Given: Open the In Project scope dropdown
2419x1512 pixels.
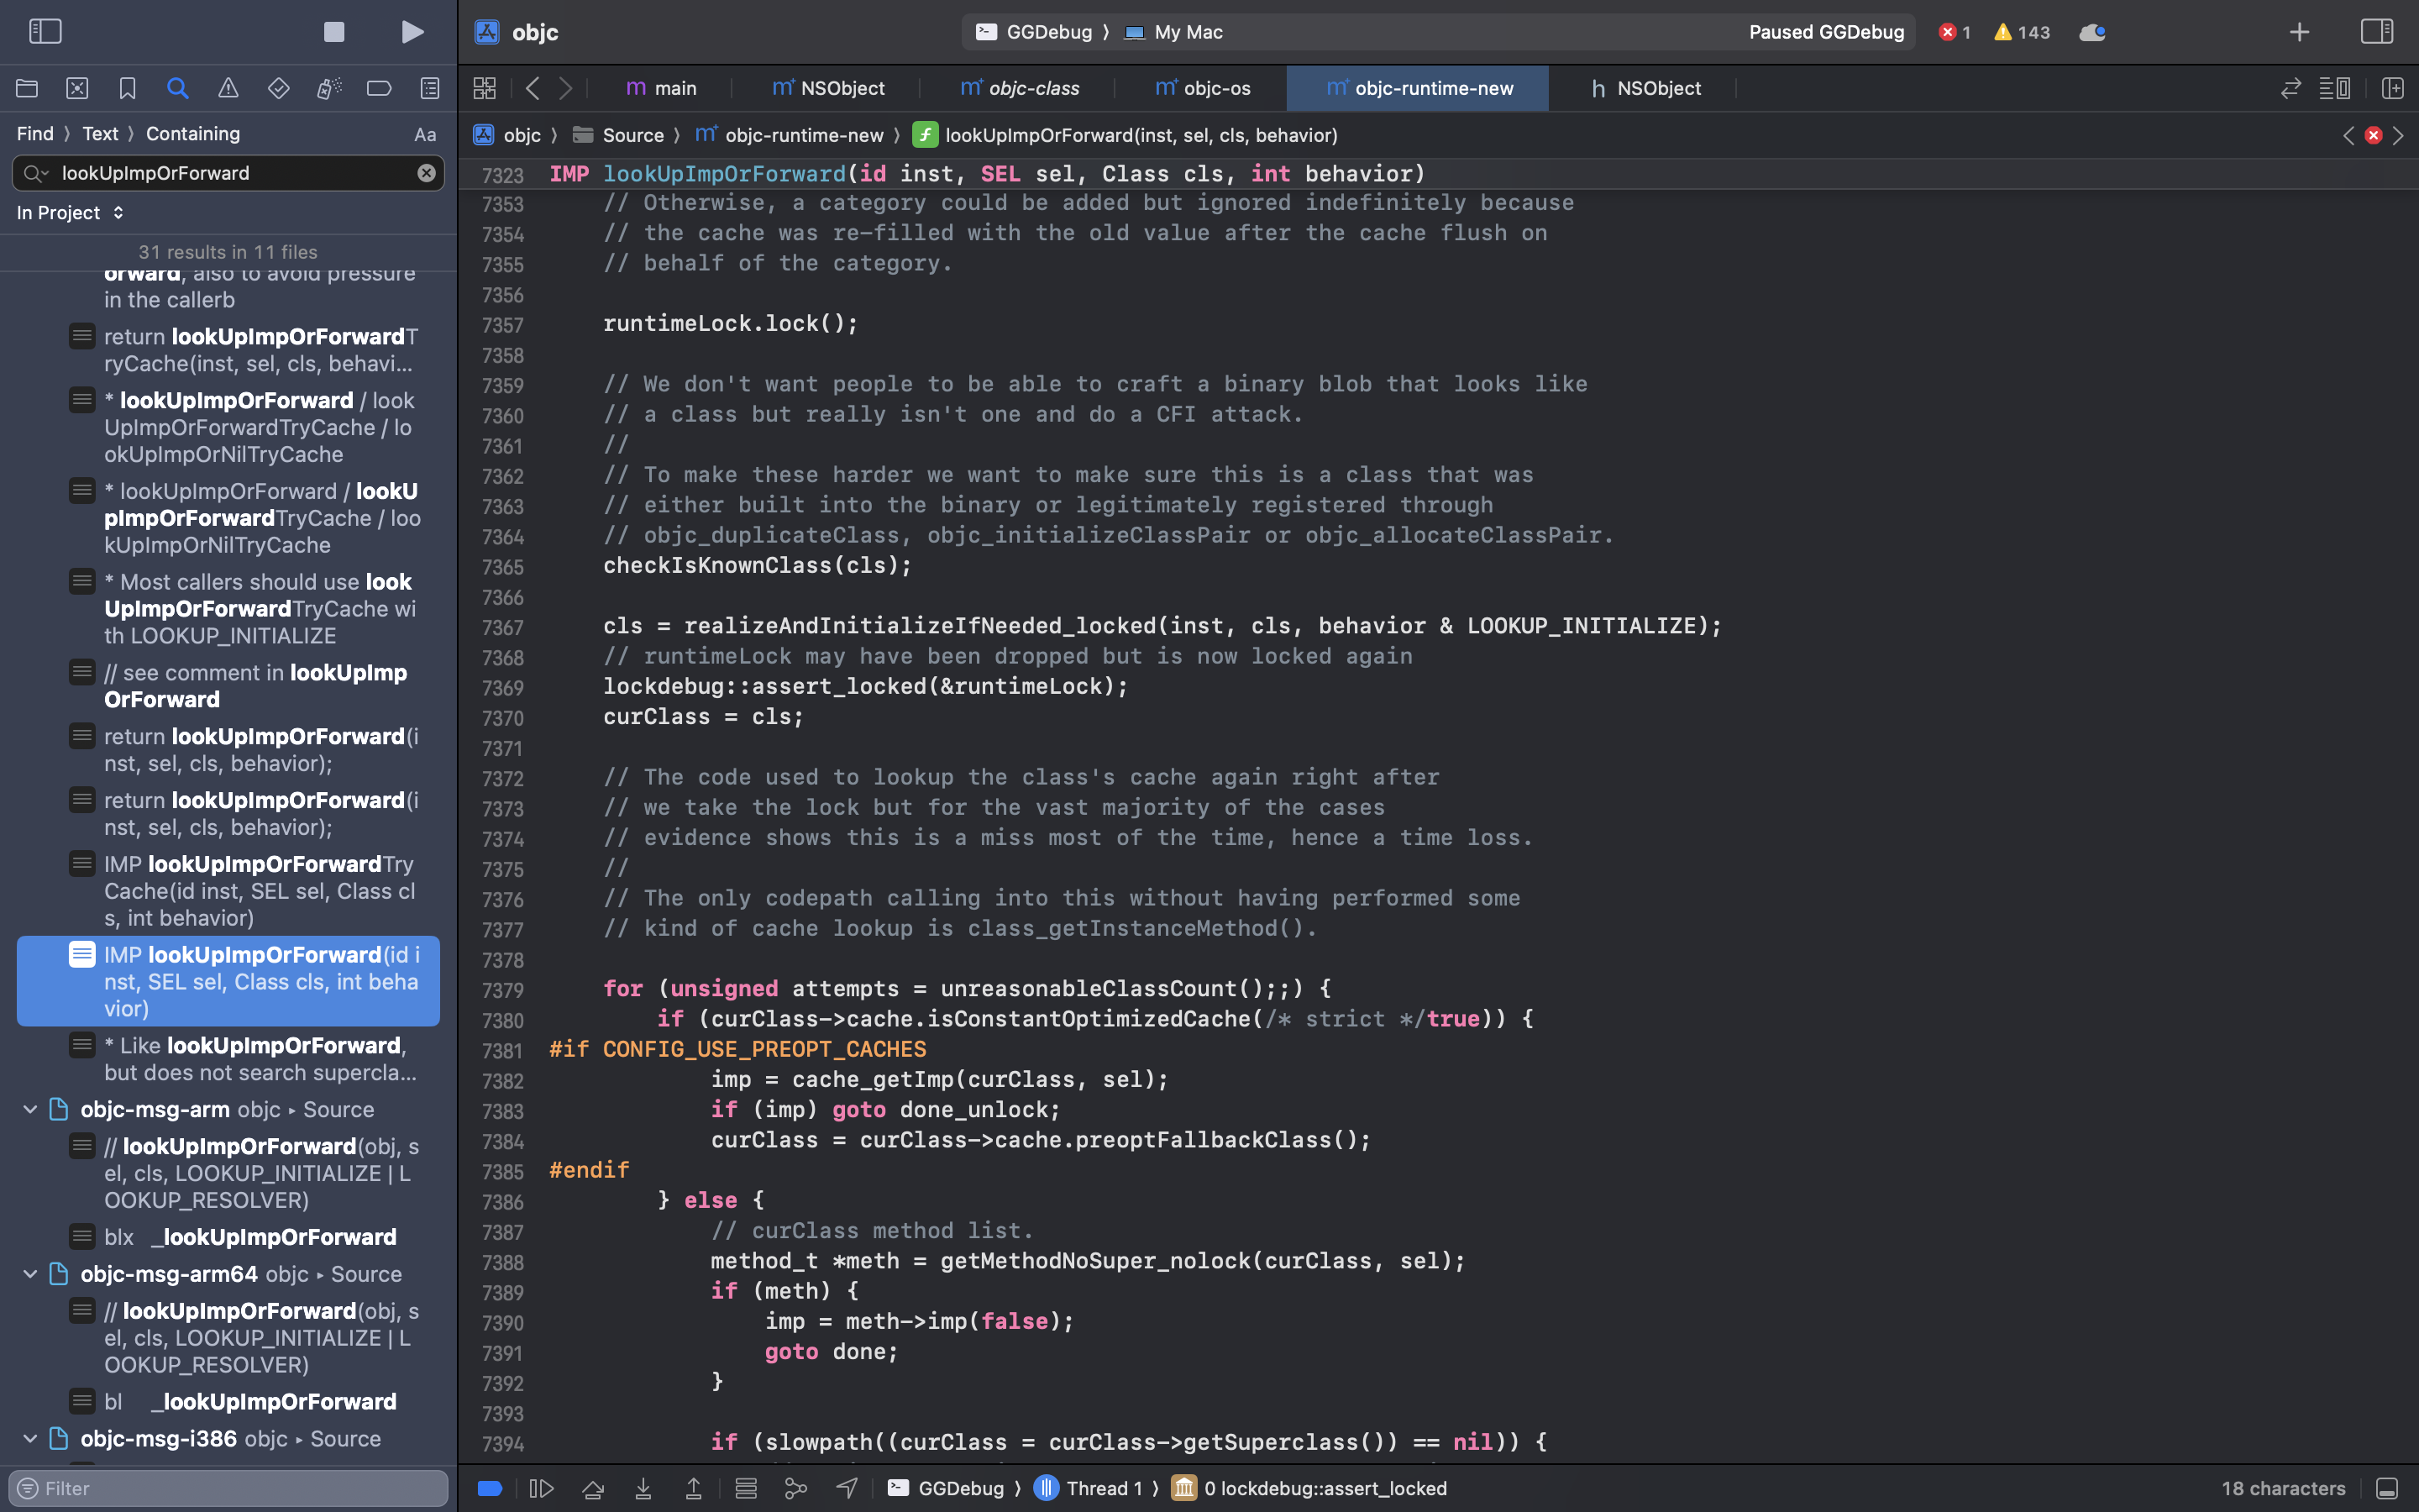Looking at the screenshot, I should pyautogui.click(x=70, y=213).
